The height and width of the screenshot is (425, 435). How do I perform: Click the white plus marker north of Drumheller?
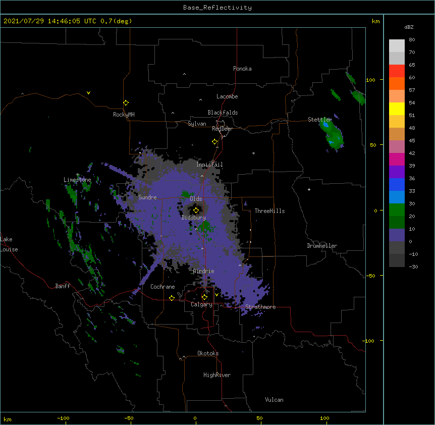309,189
